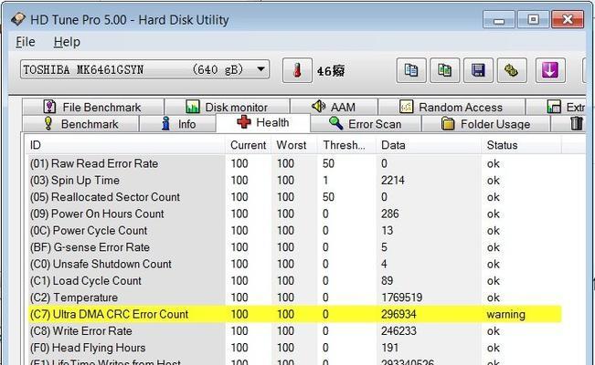
Task: Click the copy info to clipboard icon
Action: coord(411,70)
